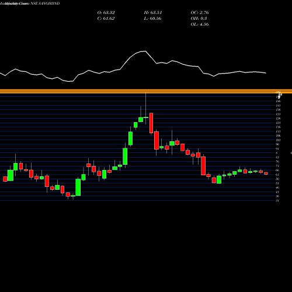Viewport: 292px width, 292px height.
Task: Click the 141 price axis label
Action: 278,106
